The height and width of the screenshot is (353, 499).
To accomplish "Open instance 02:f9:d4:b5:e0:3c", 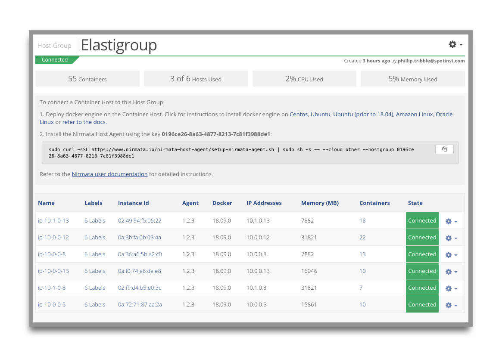I will (x=140, y=288).
